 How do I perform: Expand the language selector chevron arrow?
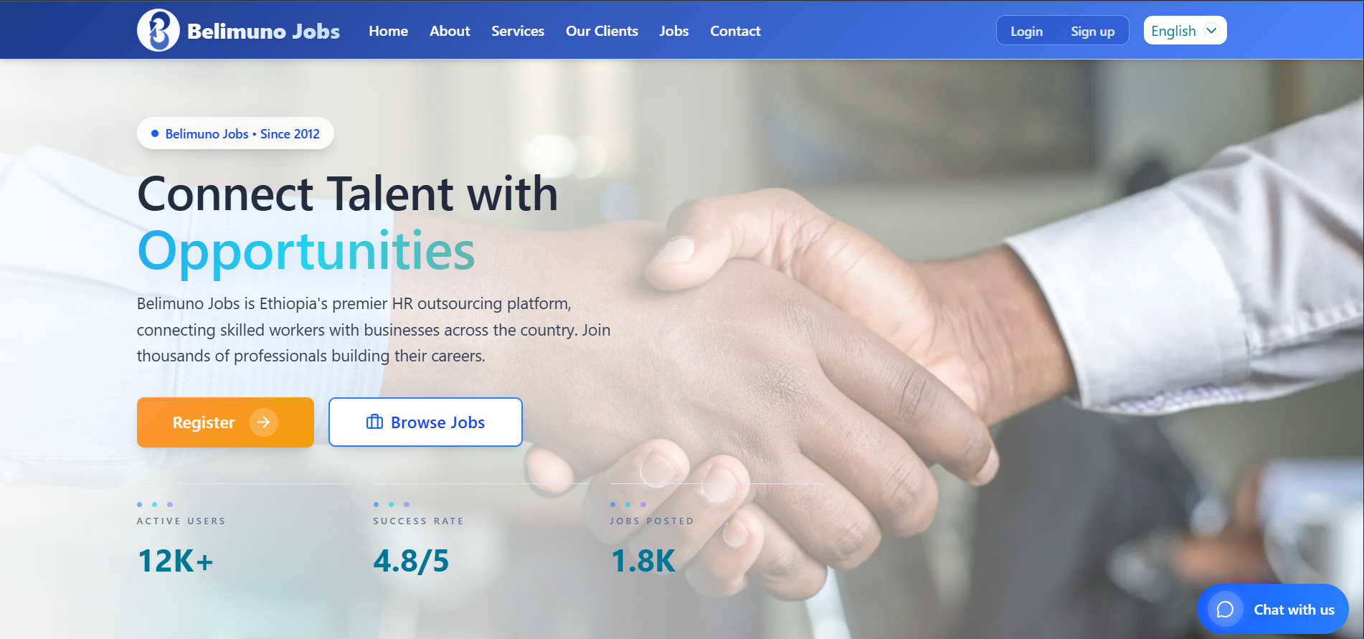(1211, 31)
